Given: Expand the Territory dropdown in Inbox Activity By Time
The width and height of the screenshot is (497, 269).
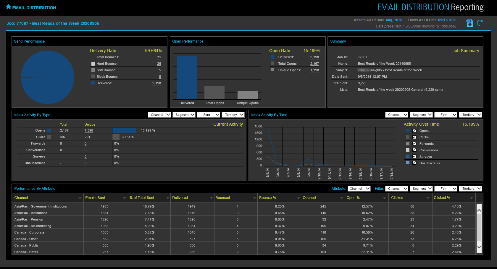Looking at the screenshot, I should click(x=471, y=115).
